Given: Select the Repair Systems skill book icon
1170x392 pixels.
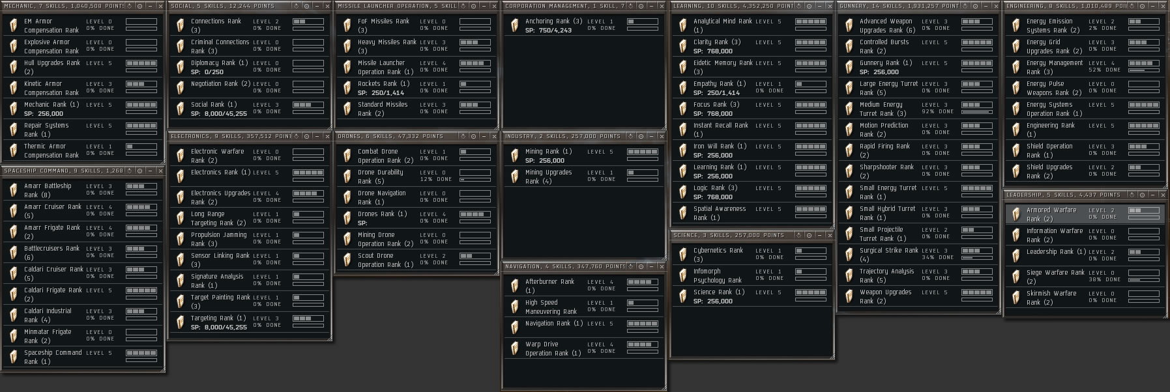Looking at the screenshot, I should pos(13,130).
